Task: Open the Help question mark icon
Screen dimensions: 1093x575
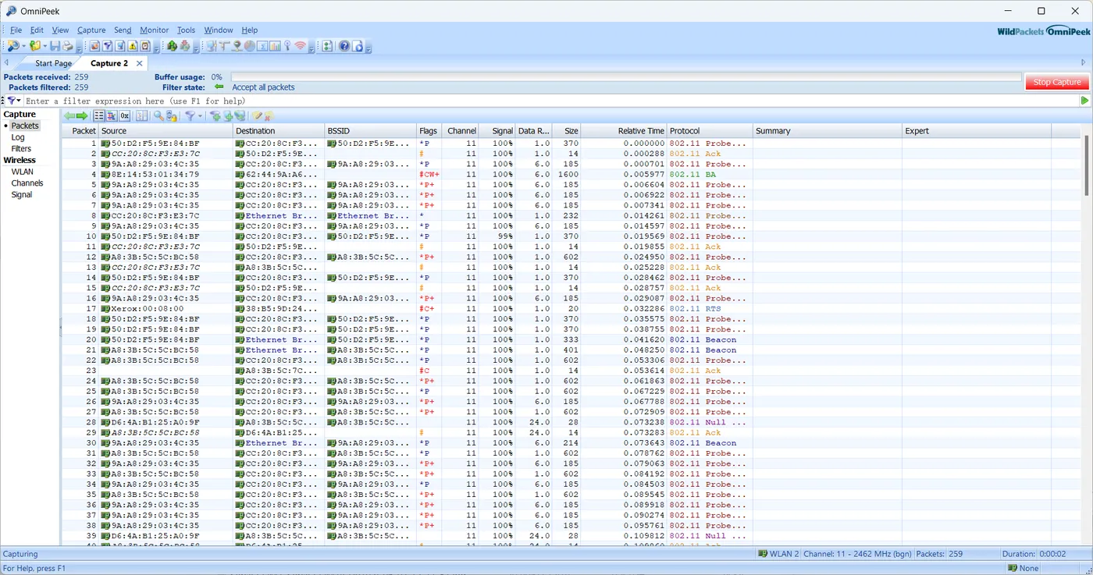Action: point(344,46)
